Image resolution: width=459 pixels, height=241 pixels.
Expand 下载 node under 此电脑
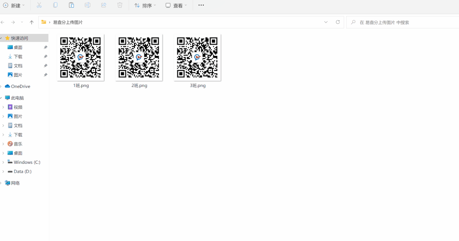[x=3, y=135]
